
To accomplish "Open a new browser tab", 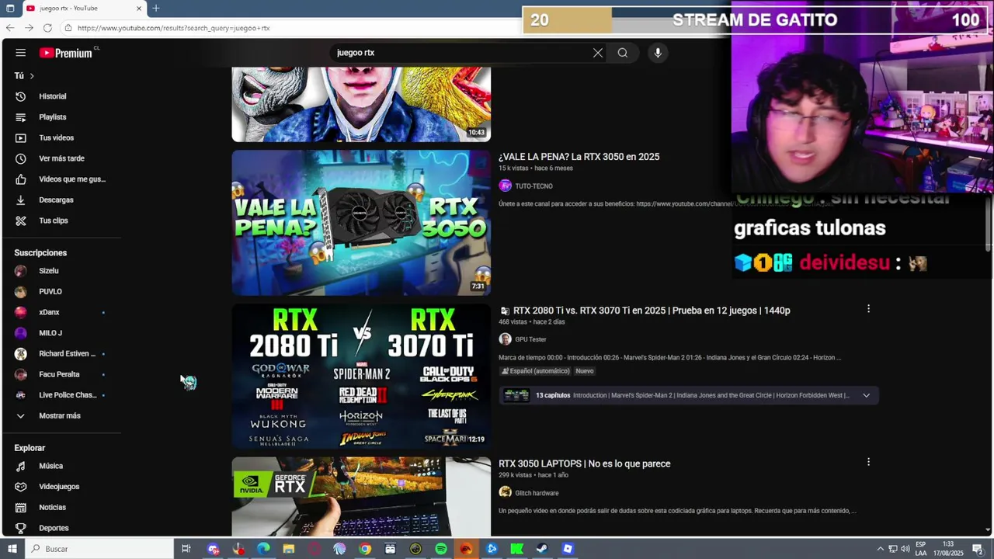I will click(x=156, y=9).
